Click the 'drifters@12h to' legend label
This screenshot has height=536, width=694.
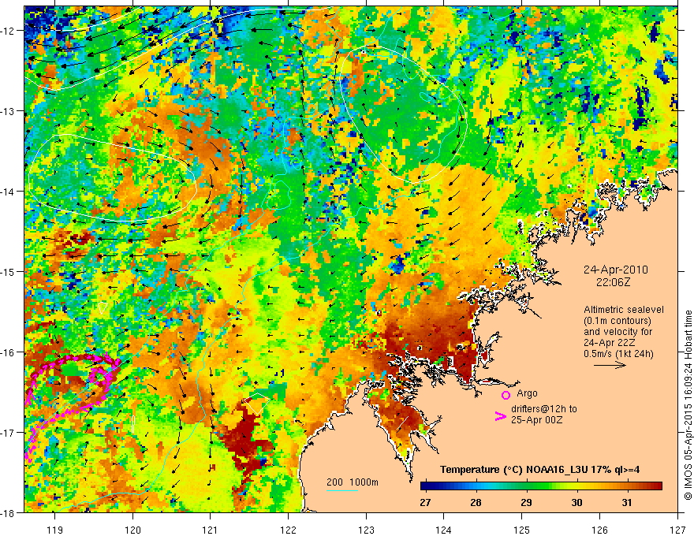point(544,409)
